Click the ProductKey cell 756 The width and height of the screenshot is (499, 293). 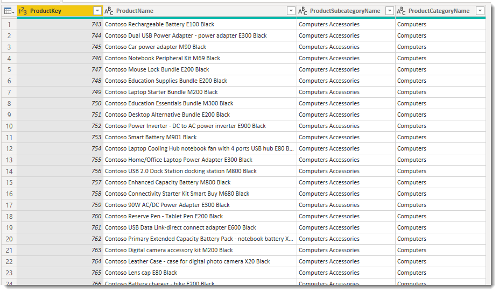pyautogui.click(x=60, y=171)
